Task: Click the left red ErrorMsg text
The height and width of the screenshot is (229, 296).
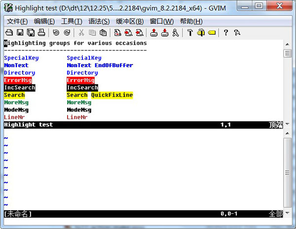Action: coord(18,80)
